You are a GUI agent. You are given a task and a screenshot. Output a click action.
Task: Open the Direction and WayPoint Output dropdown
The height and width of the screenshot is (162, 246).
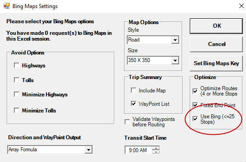[x=88, y=150]
